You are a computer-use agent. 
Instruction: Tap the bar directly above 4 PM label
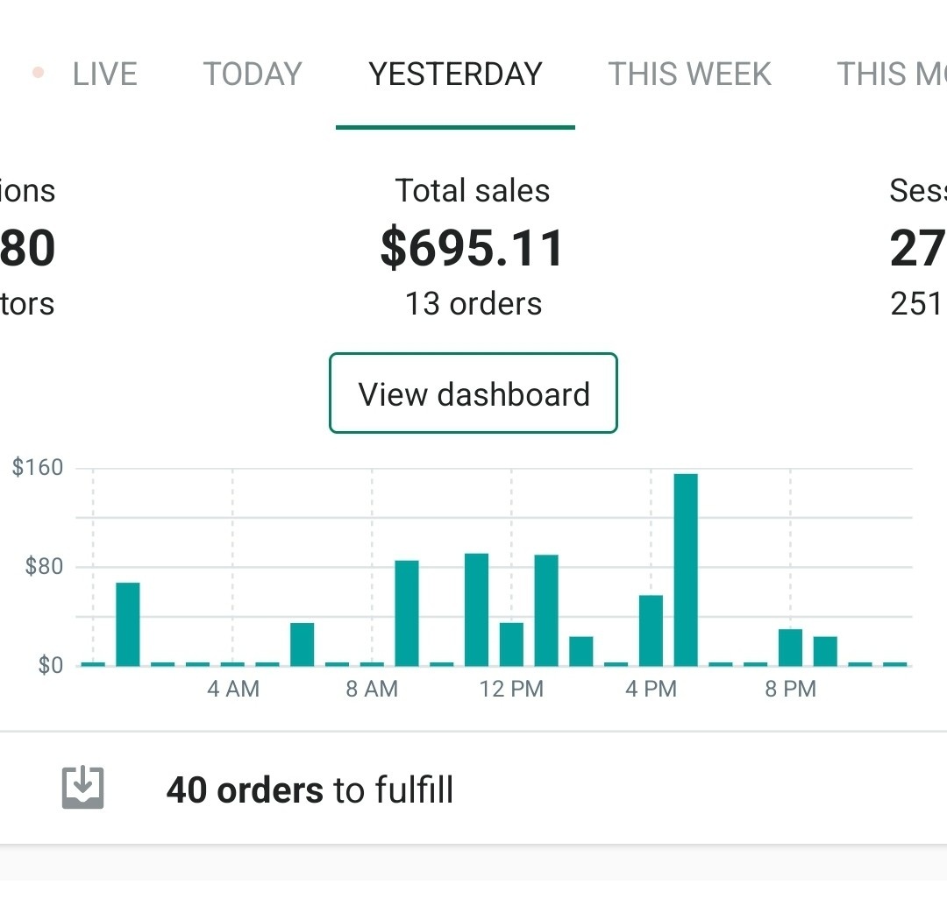tap(651, 630)
